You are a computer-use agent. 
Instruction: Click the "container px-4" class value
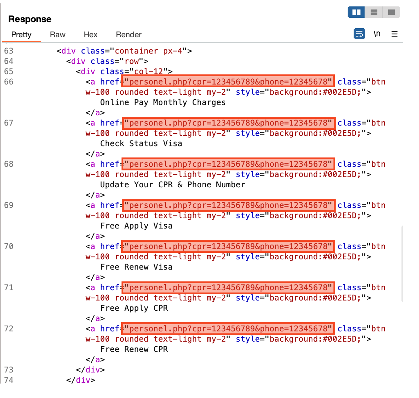pos(149,51)
